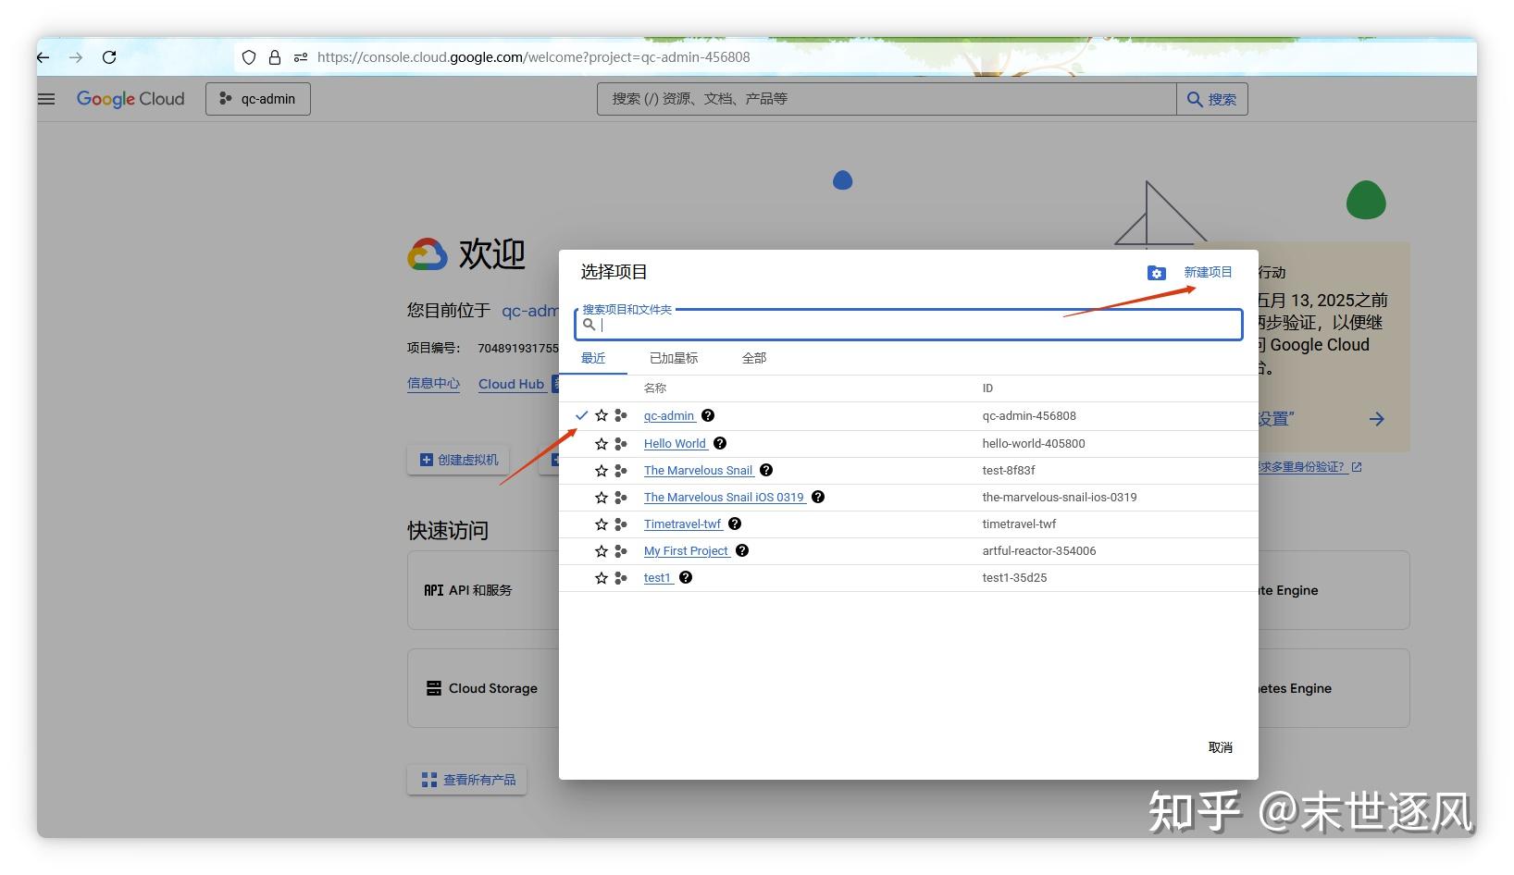This screenshot has width=1514, height=875.
Task: Click the settings gear in the project dialog
Action: coord(1156,272)
